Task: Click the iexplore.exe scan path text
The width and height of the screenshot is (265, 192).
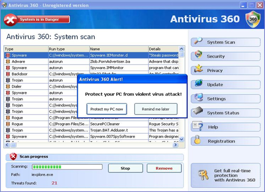Action: (x=42, y=175)
